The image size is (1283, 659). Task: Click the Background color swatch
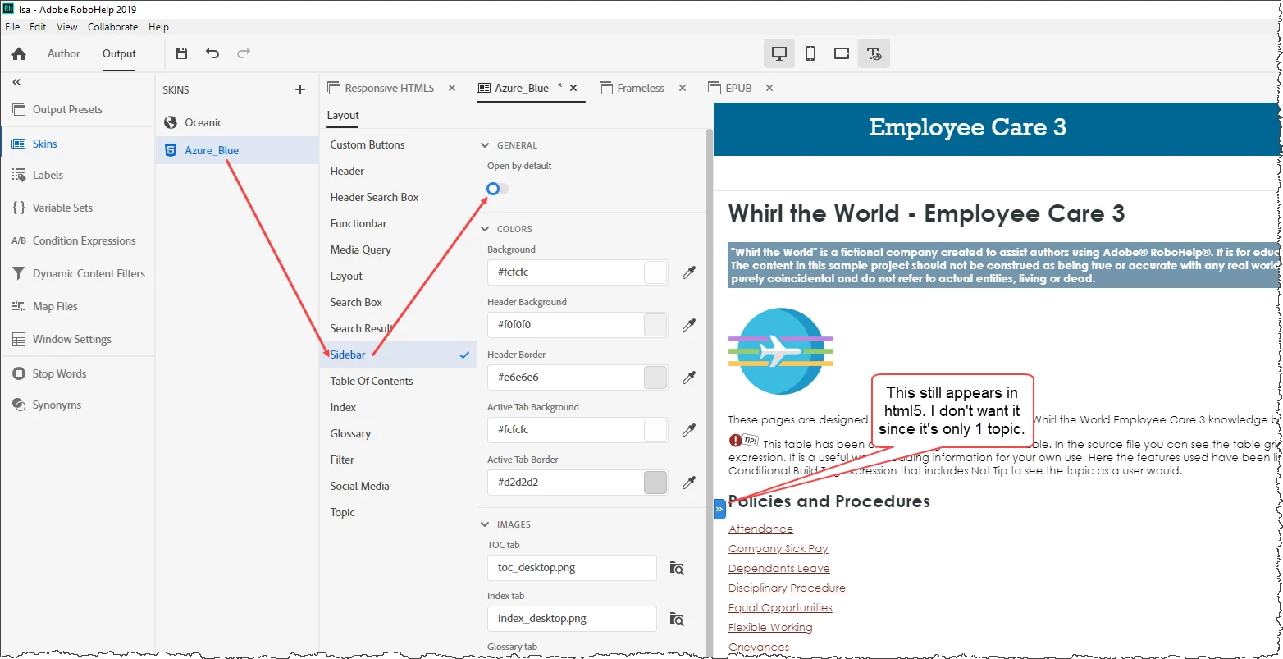[655, 272]
